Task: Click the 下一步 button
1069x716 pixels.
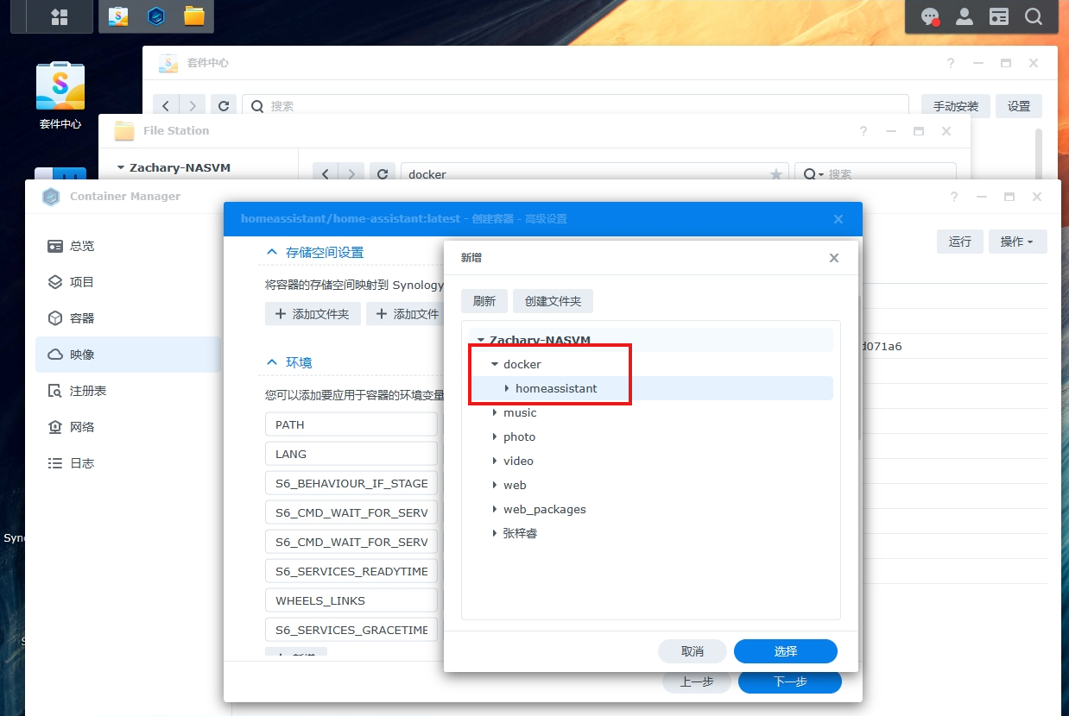Action: point(790,681)
